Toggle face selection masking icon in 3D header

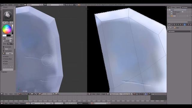click(x=40, y=94)
